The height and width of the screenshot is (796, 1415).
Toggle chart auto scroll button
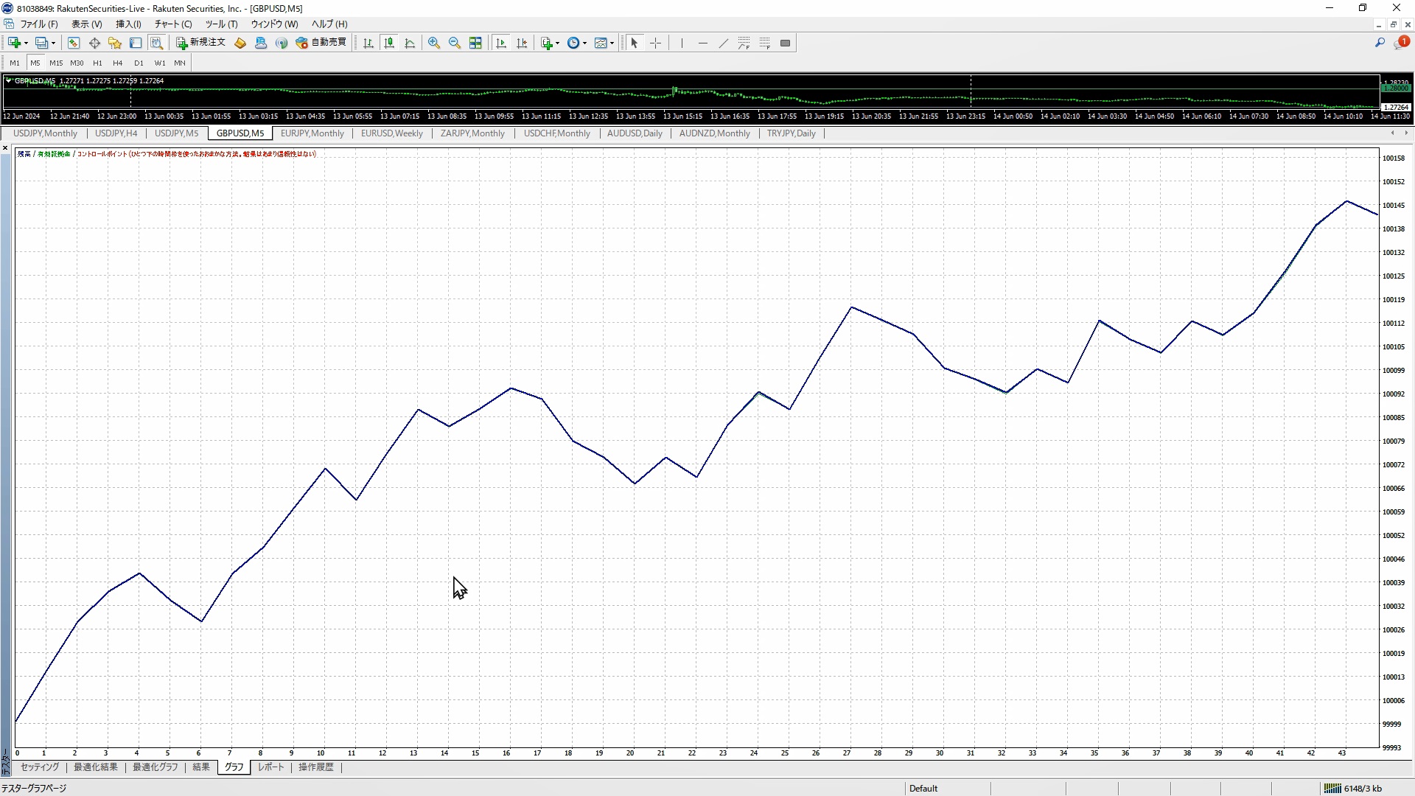pyautogui.click(x=501, y=43)
